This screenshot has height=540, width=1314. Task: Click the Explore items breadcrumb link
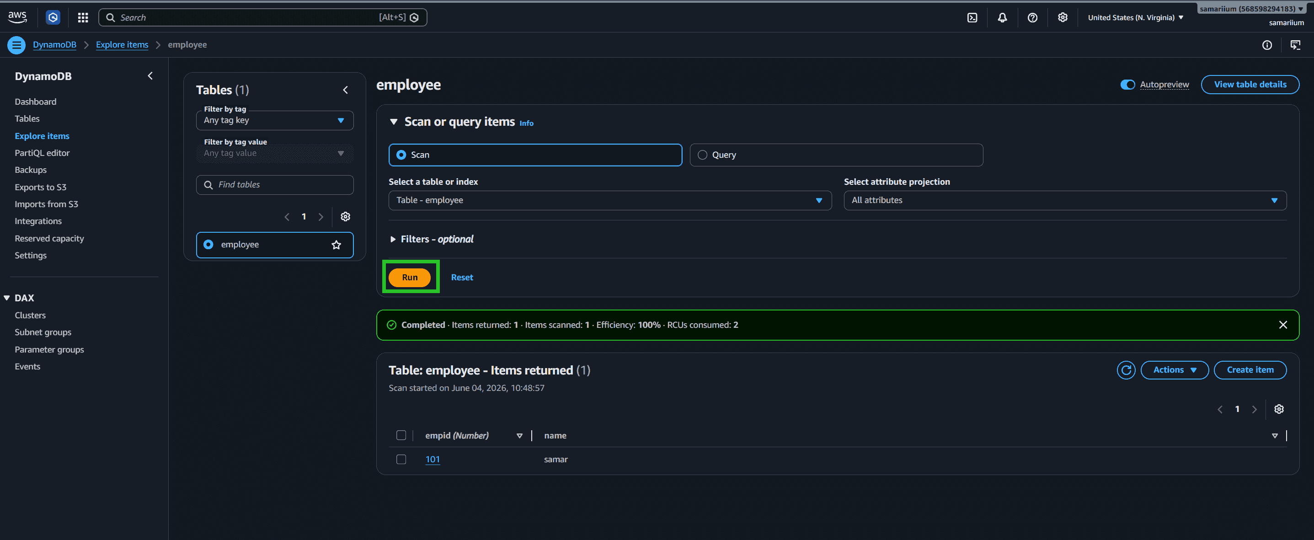[x=122, y=45]
